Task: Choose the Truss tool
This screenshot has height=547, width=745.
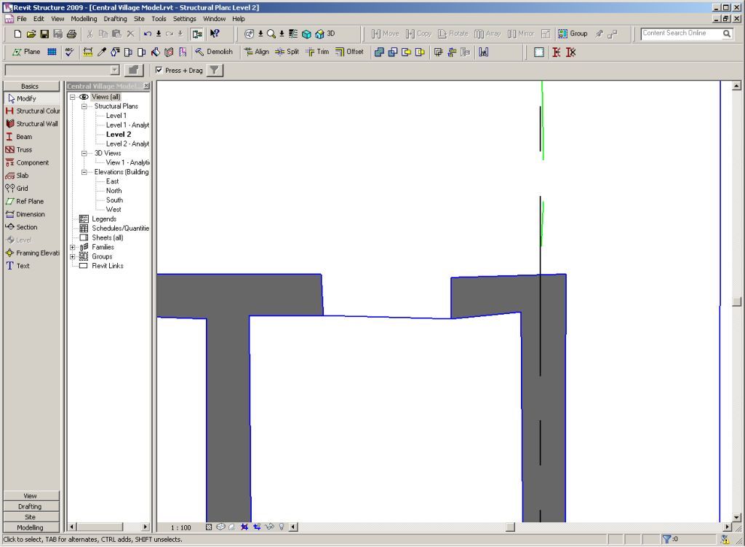Action: [23, 150]
